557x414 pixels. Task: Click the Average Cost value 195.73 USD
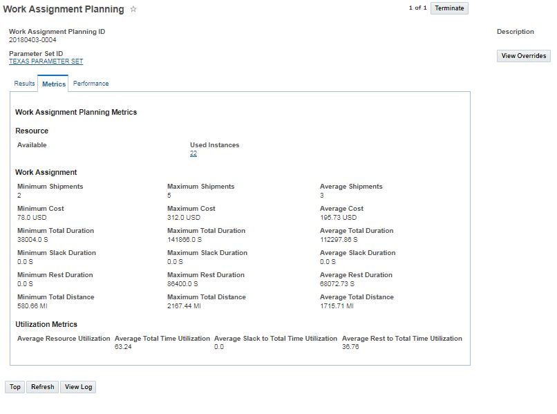point(339,218)
